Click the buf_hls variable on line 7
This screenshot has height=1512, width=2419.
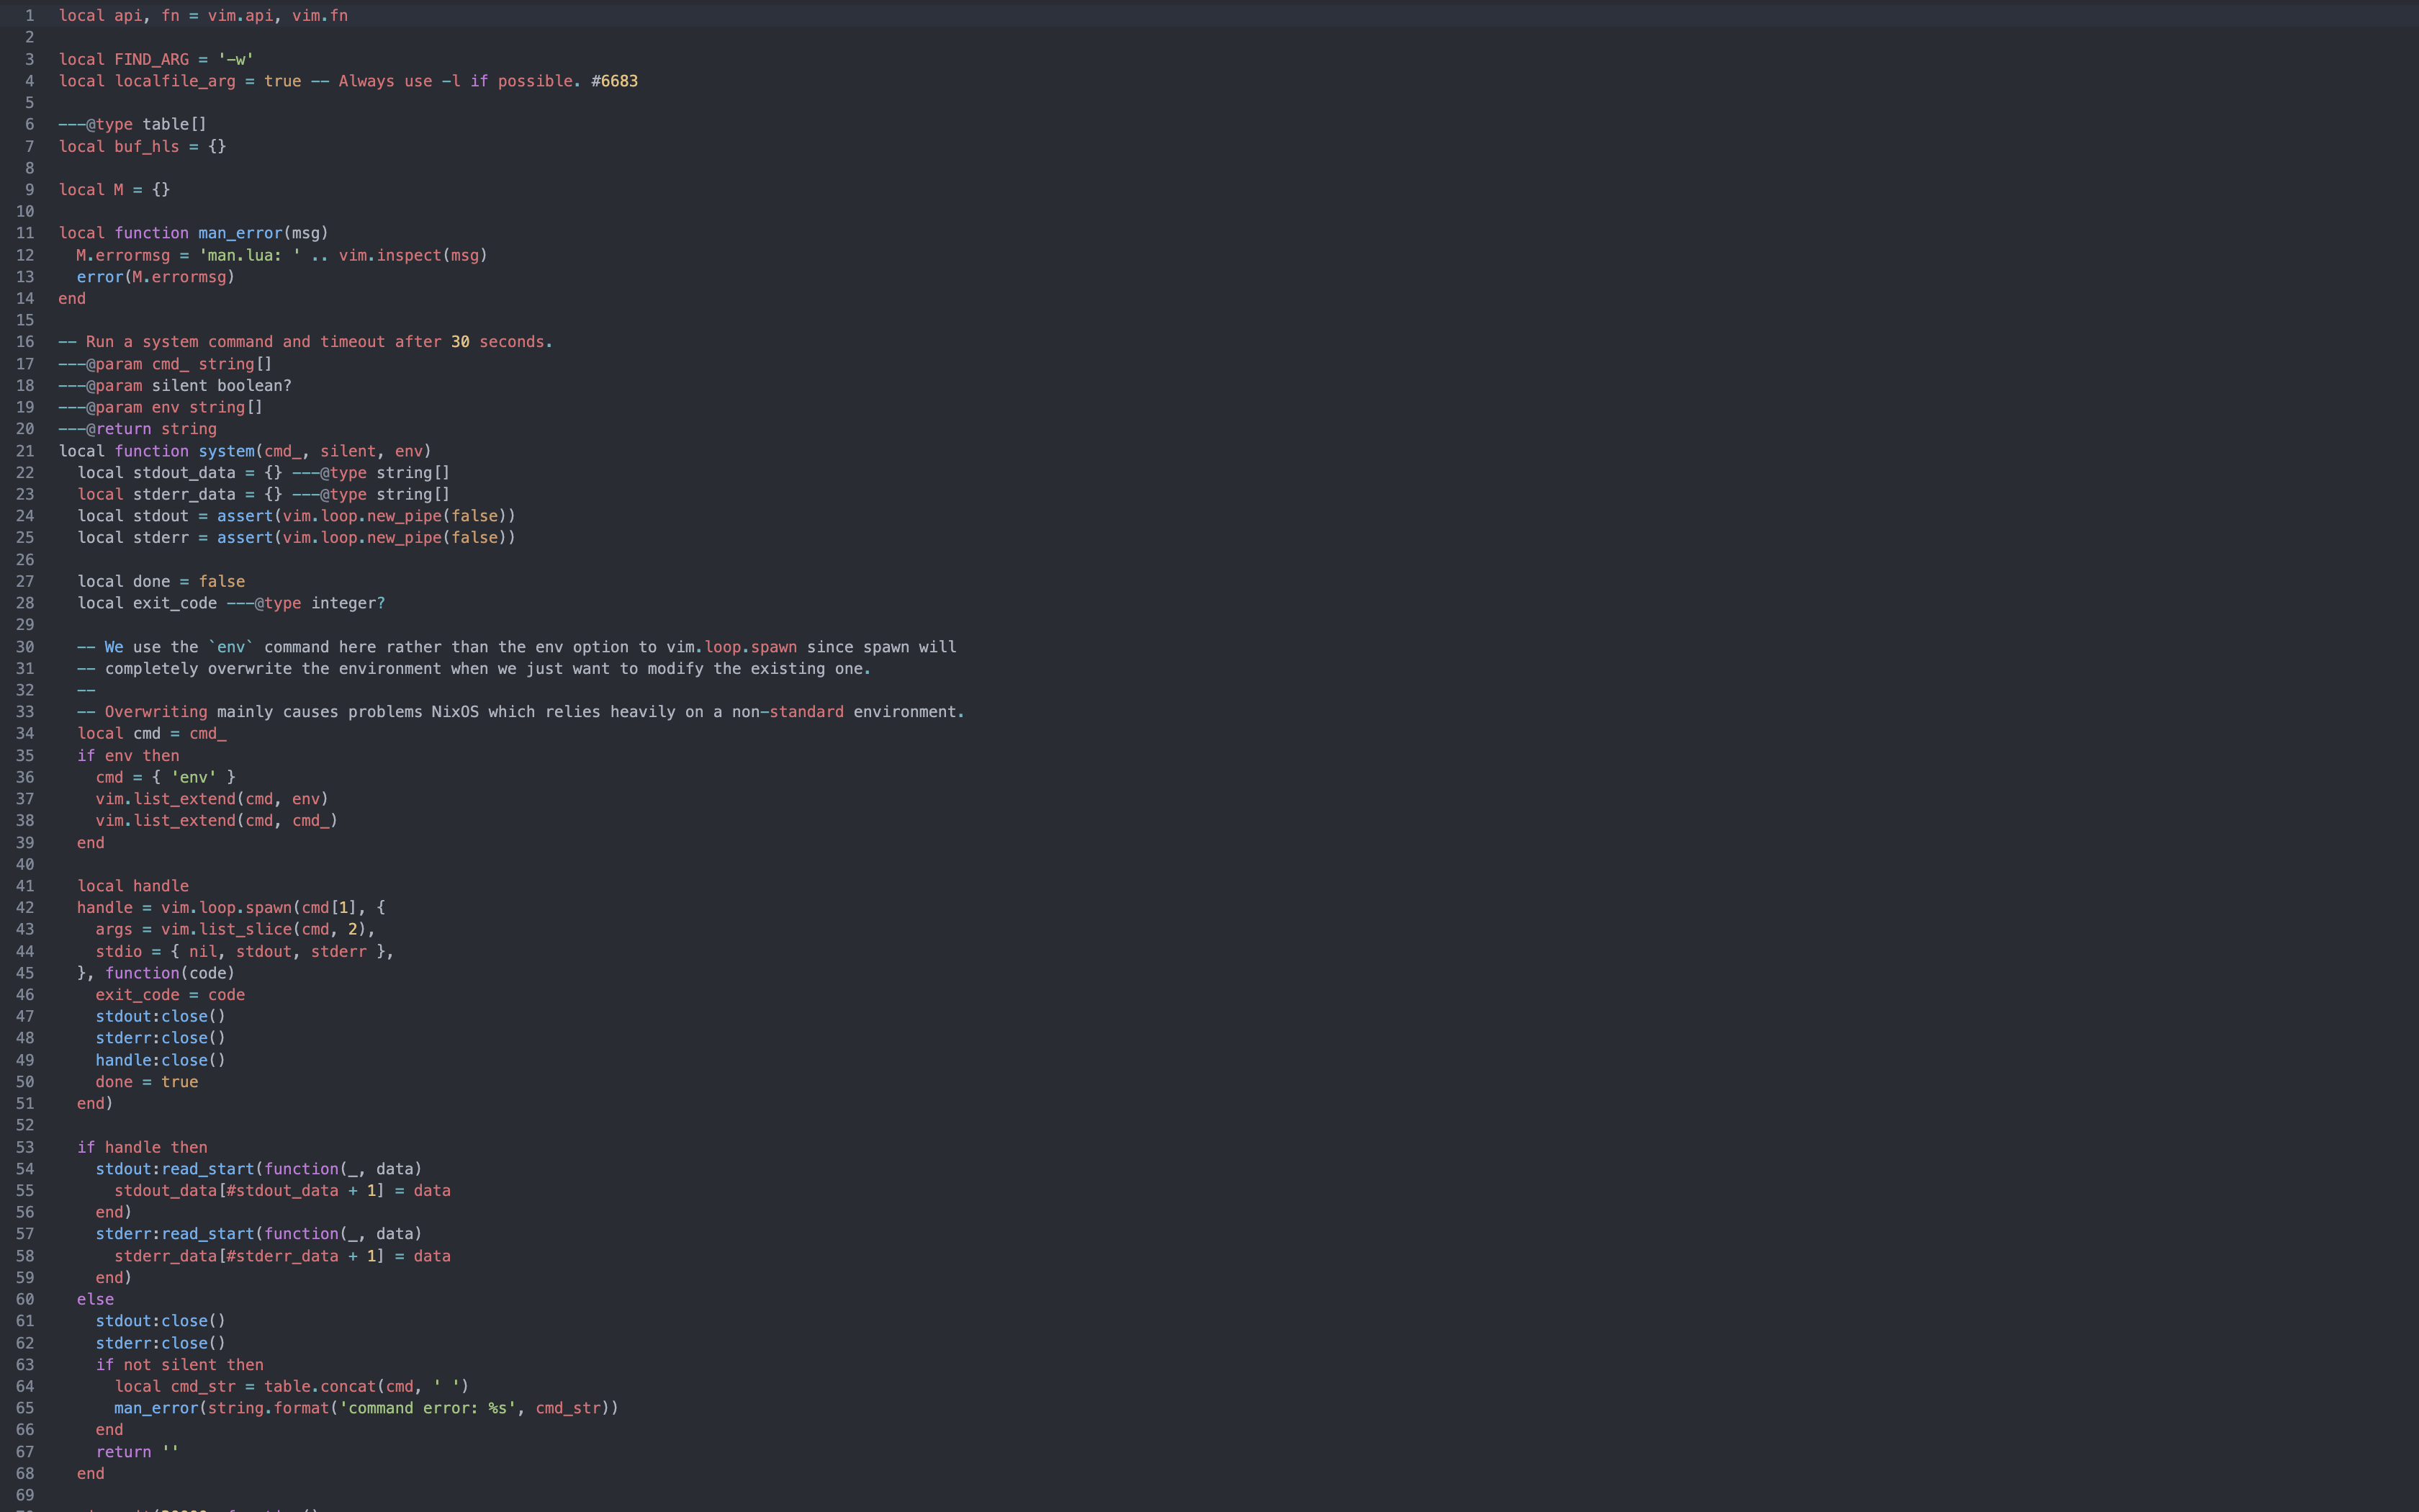tap(146, 147)
